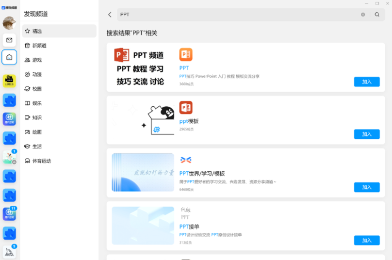Screen dimensions: 392x260
Task: Click the red ppt模板 channel avatar icon
Action: point(186,108)
